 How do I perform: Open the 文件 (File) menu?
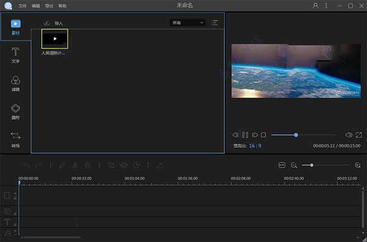pyautogui.click(x=22, y=6)
